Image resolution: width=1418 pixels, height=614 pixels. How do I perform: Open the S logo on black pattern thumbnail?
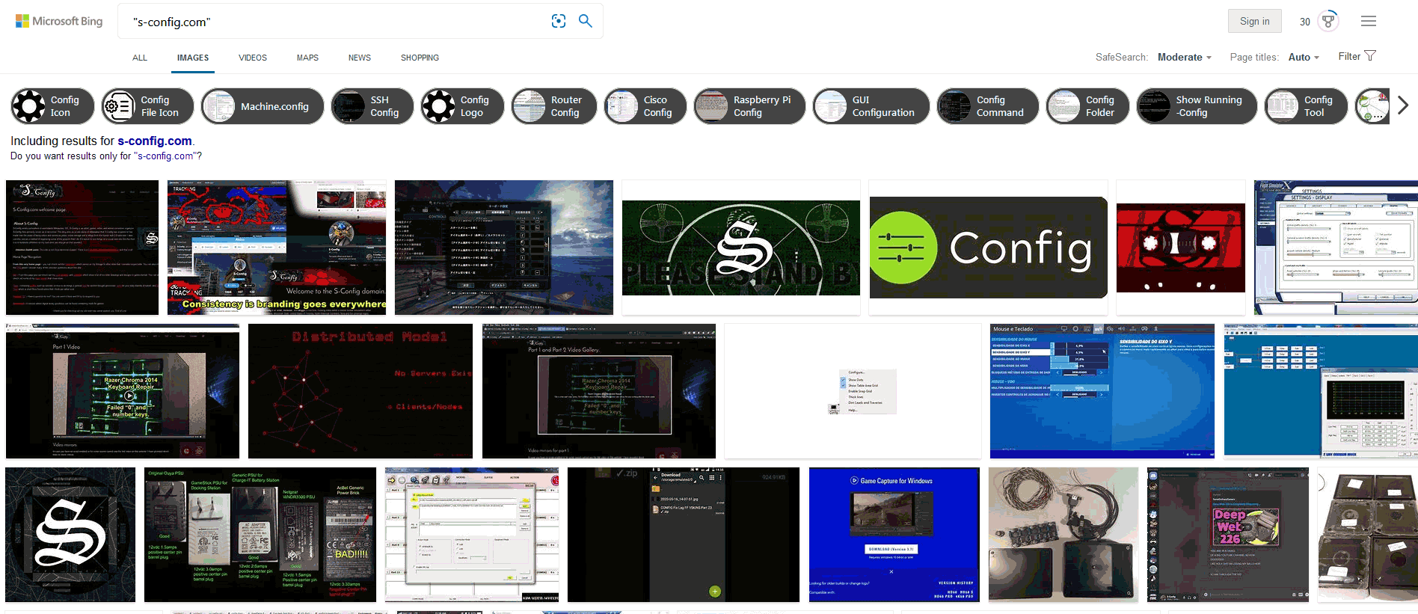(70, 535)
